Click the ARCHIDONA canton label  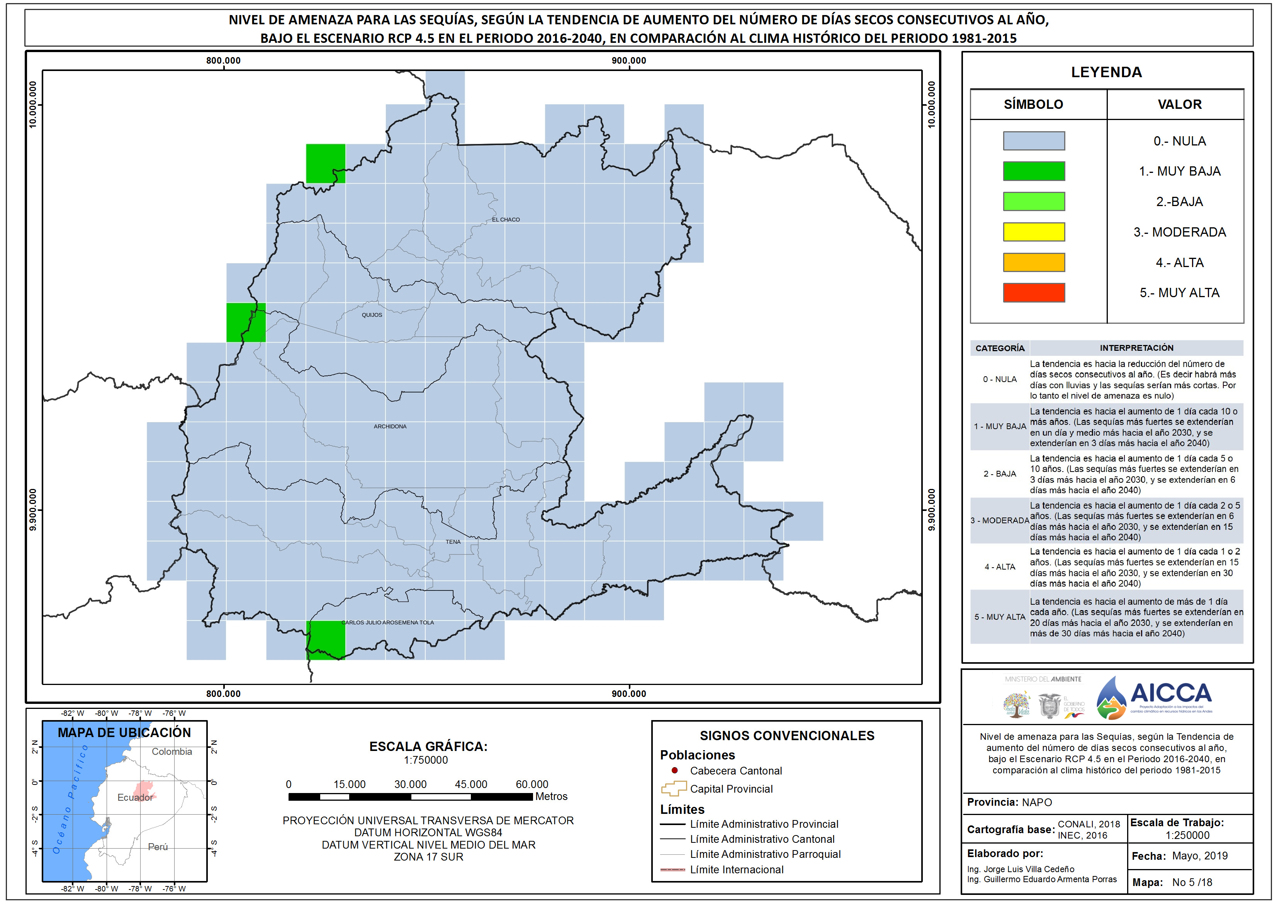click(390, 426)
